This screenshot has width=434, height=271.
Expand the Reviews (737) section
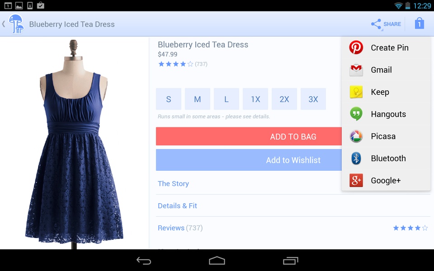pyautogui.click(x=293, y=228)
